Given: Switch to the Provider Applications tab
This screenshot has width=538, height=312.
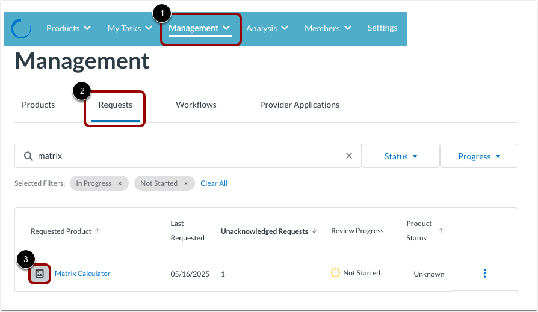Looking at the screenshot, I should tap(300, 105).
